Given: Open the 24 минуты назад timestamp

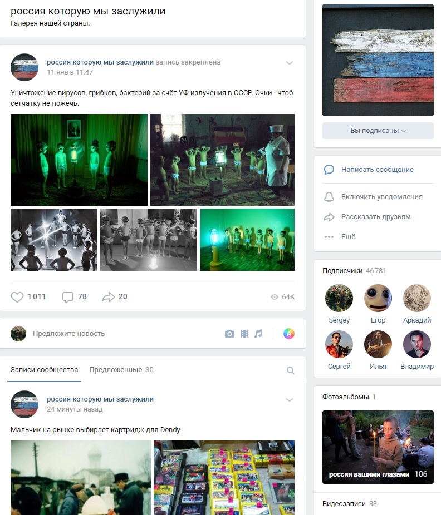Looking at the screenshot, I should click(x=75, y=409).
